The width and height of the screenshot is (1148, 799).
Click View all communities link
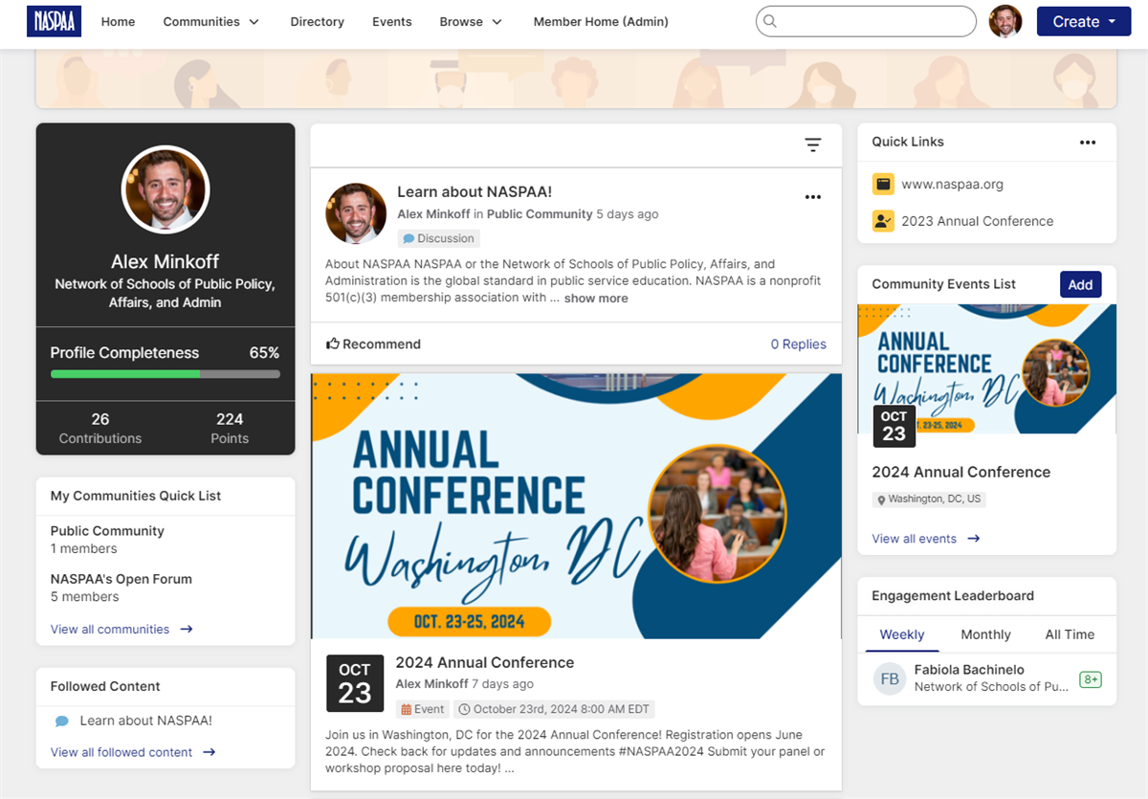click(x=110, y=629)
